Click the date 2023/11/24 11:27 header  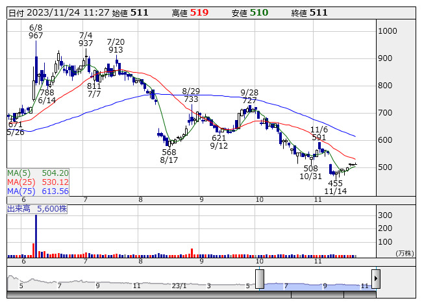pyautogui.click(x=59, y=13)
